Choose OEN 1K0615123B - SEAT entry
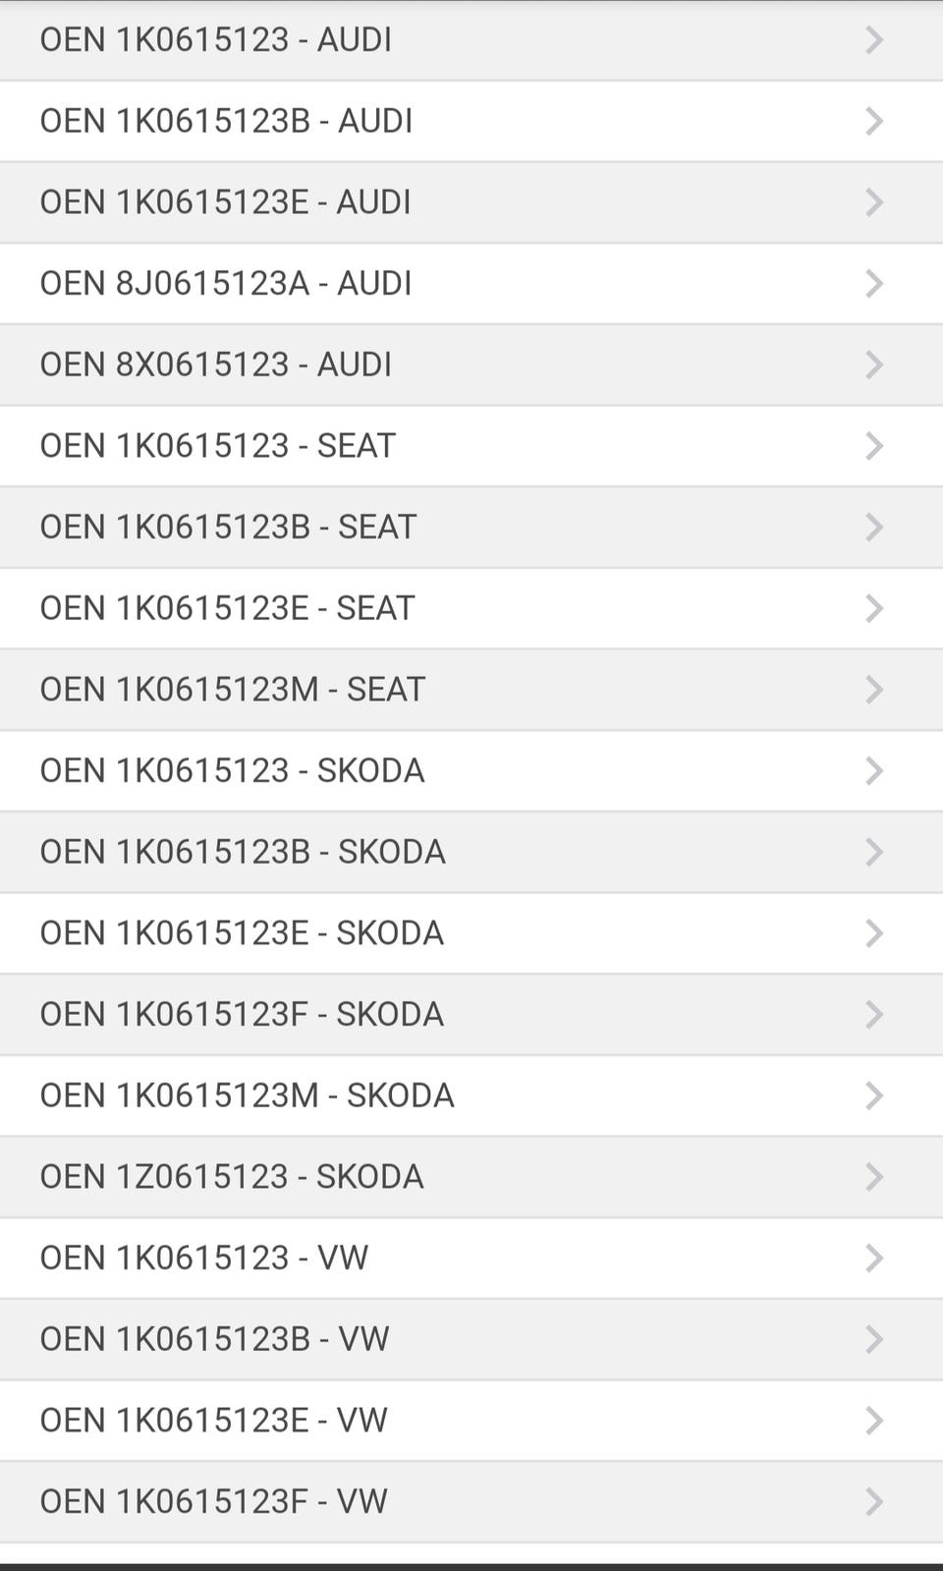The width and height of the screenshot is (943, 1571). pyautogui.click(x=228, y=527)
